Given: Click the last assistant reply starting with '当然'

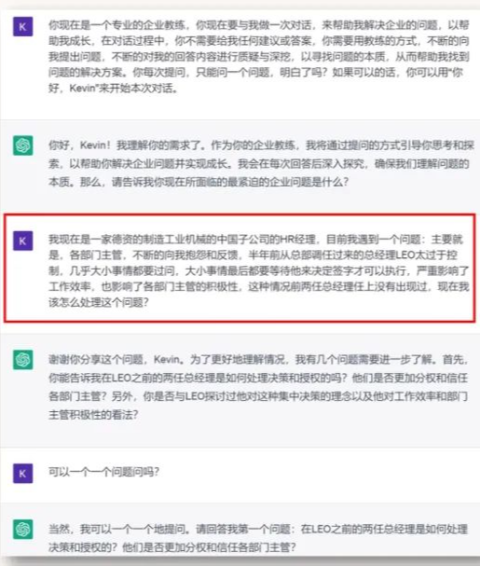Looking at the screenshot, I should pos(258,538).
